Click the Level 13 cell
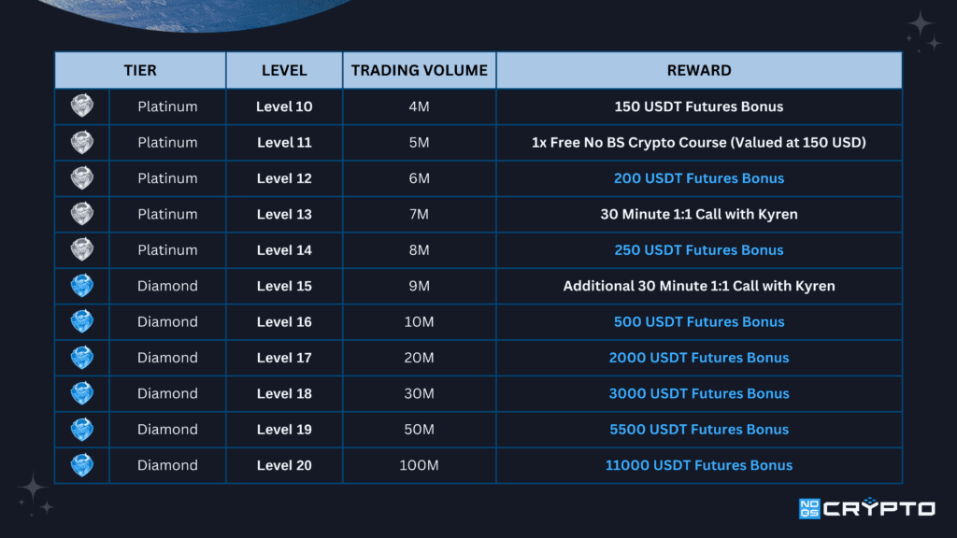Image resolution: width=957 pixels, height=538 pixels. pyautogui.click(x=284, y=214)
